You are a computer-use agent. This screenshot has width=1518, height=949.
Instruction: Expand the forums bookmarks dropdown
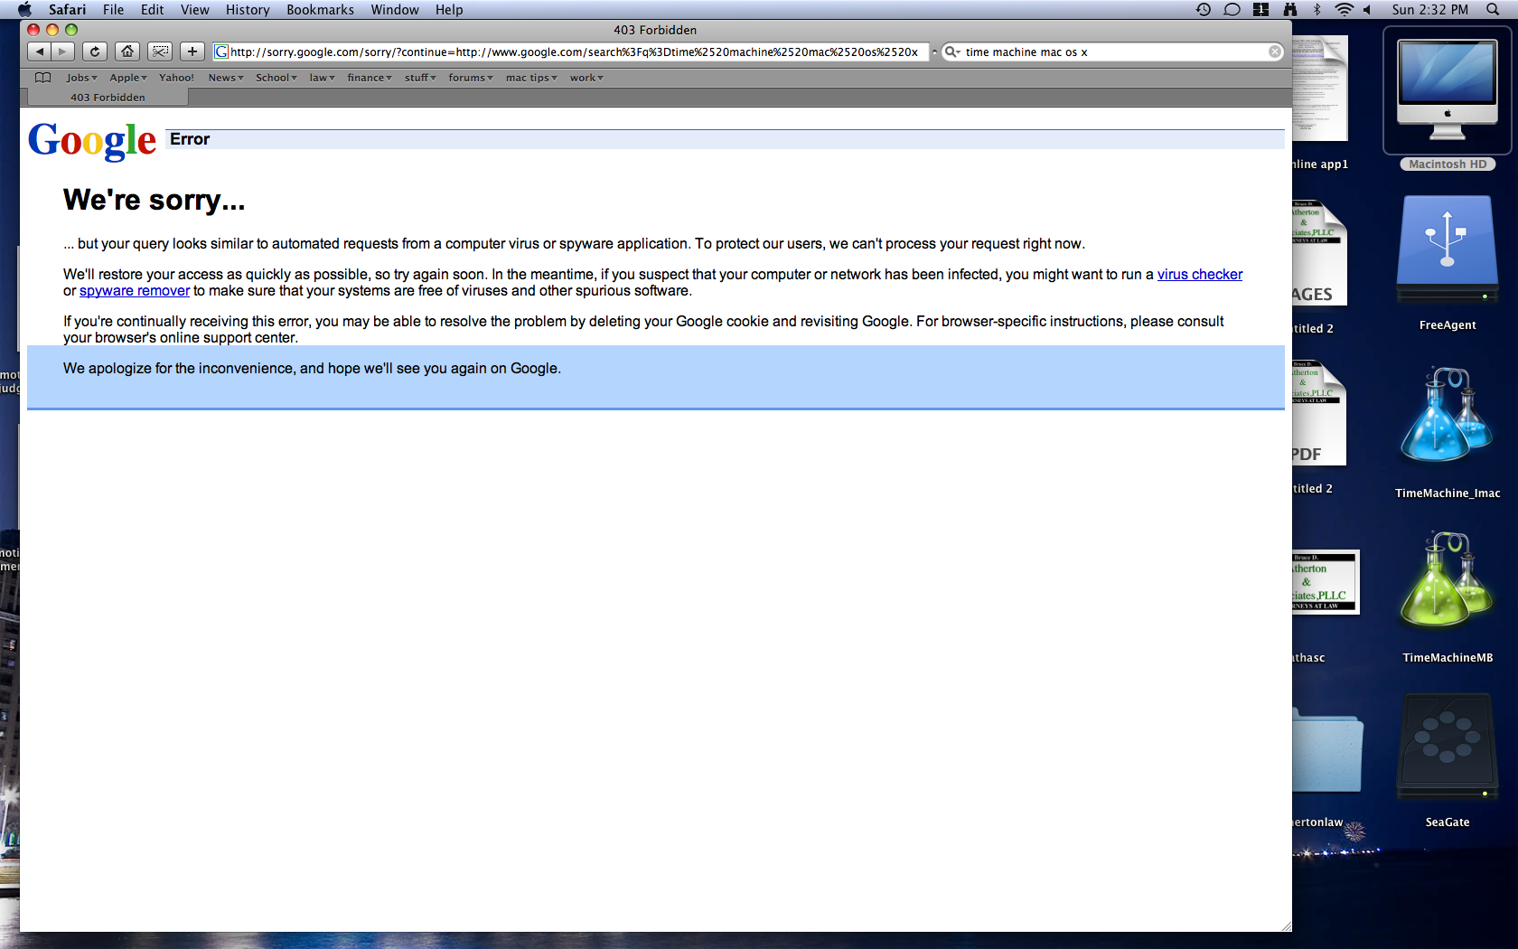(471, 78)
